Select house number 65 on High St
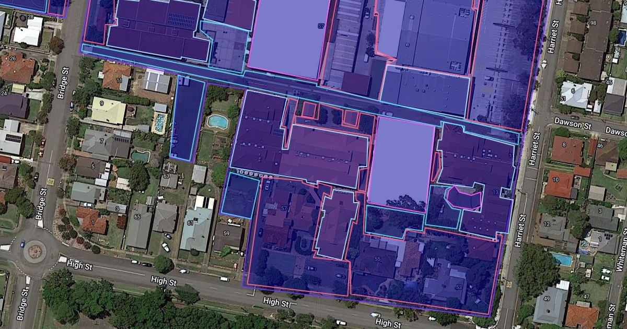Image resolution: width=627 pixels, height=329 pixels. (137, 216)
